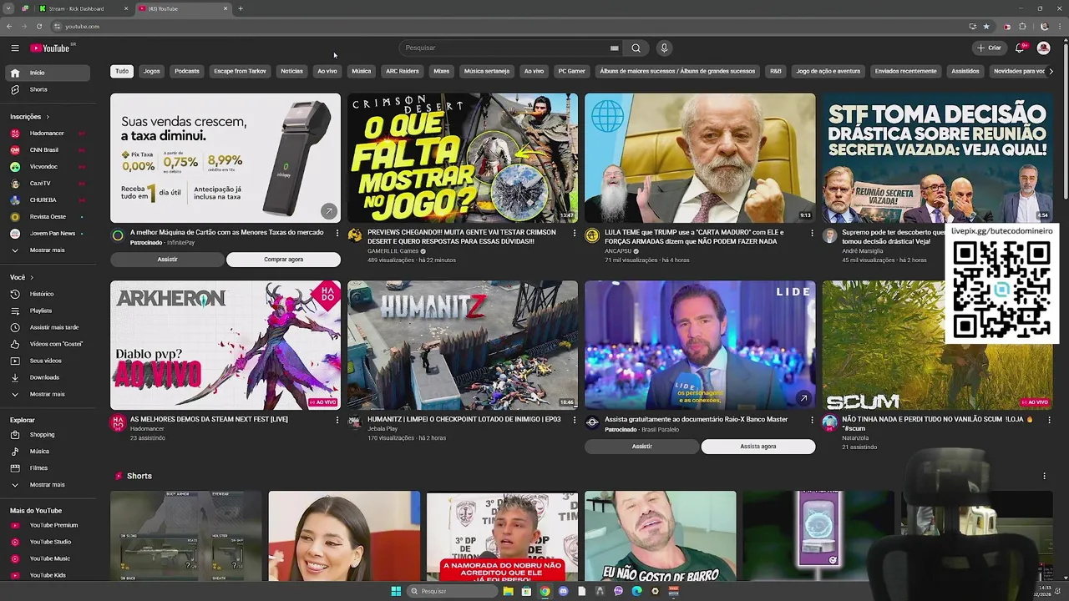The image size is (1069, 601).
Task: Open the Crimson Desert video thumbnail
Action: (x=463, y=158)
